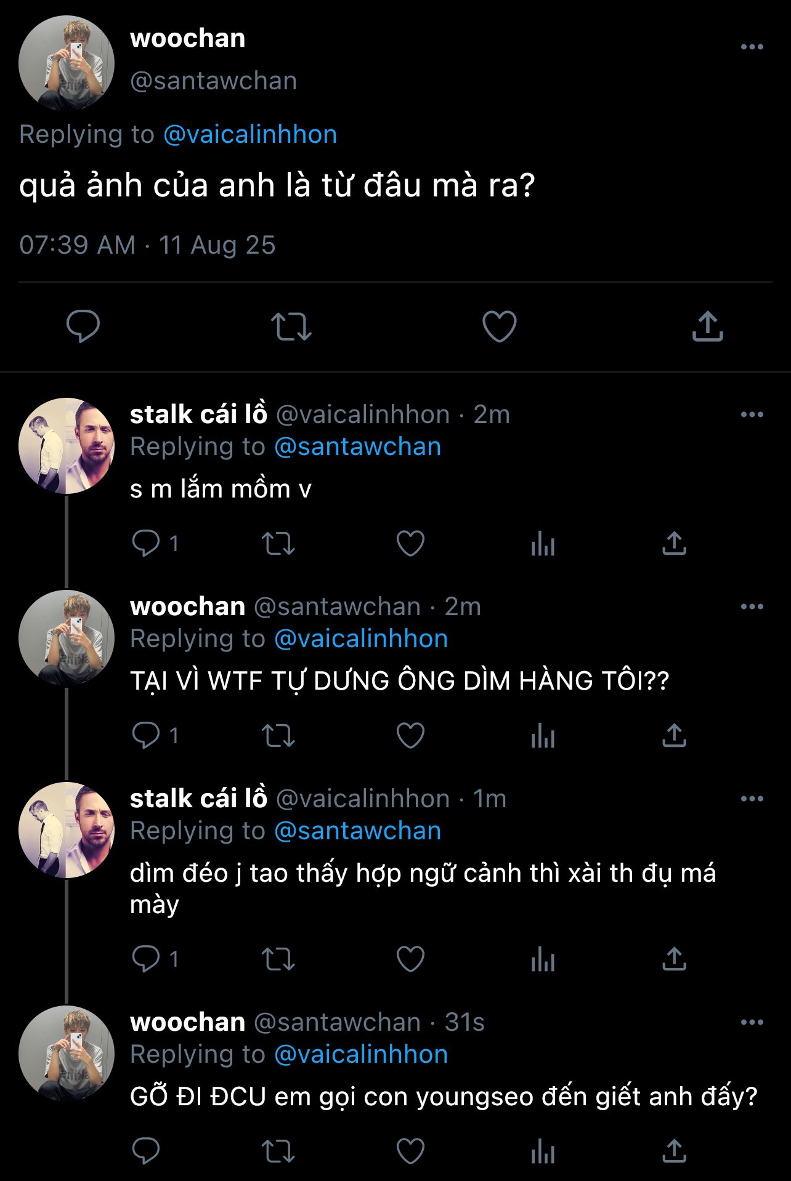791x1181 pixels.
Task: Open @vaicalinhhon link in main tweet header
Action: click(x=250, y=134)
